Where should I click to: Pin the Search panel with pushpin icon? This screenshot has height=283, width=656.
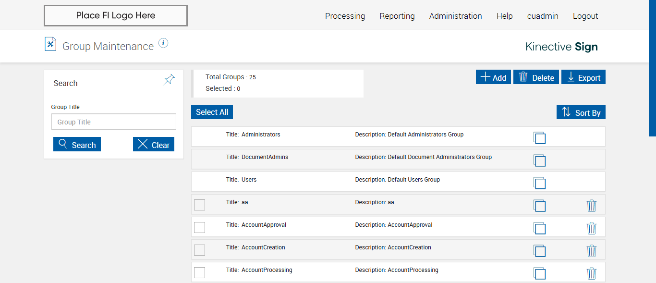click(169, 80)
